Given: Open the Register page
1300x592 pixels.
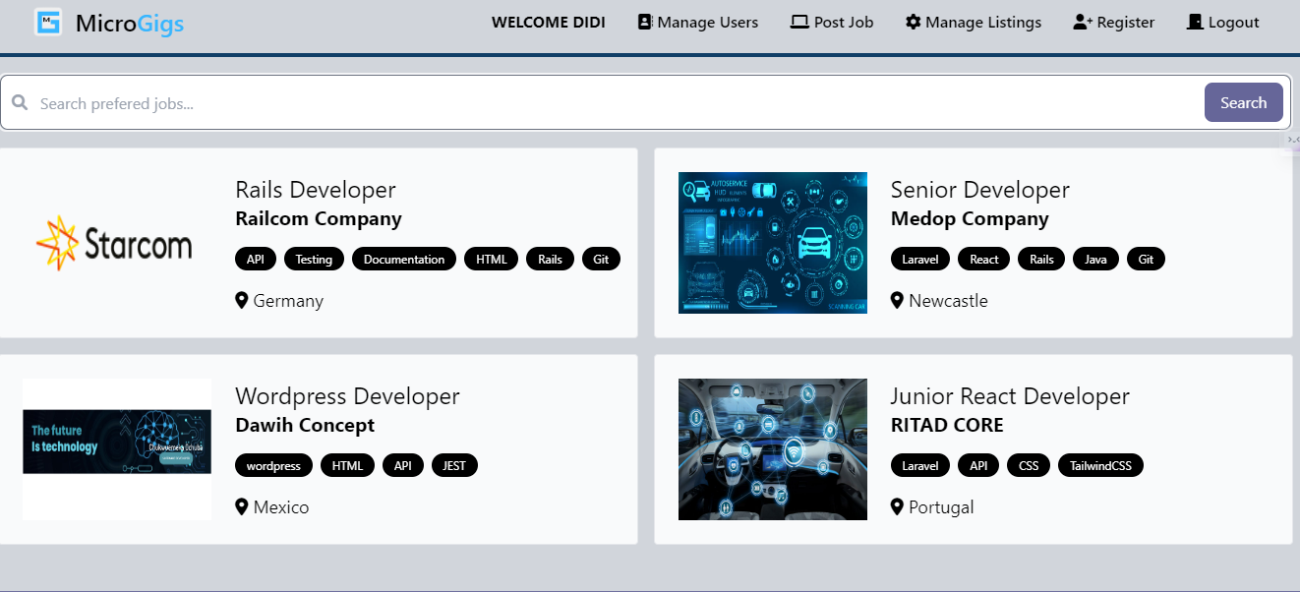Looking at the screenshot, I should coord(1114,22).
